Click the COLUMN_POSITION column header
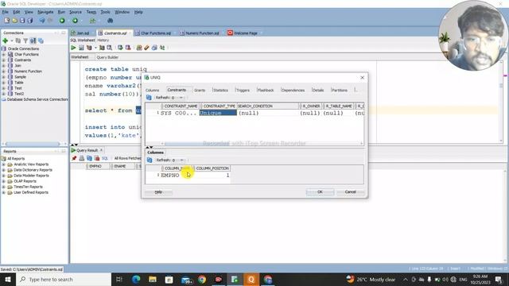The width and height of the screenshot is (509, 286). [x=212, y=168]
